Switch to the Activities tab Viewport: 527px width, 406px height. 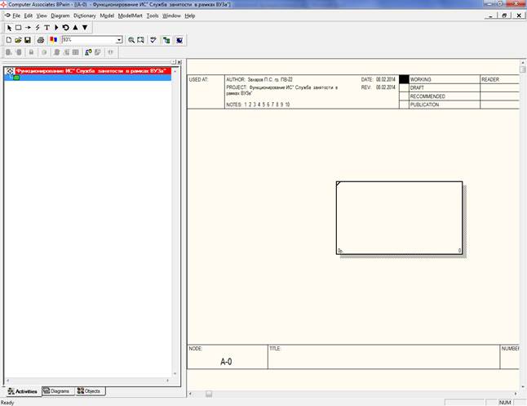pyautogui.click(x=23, y=391)
